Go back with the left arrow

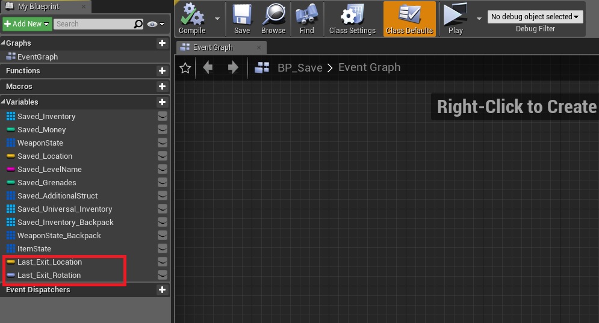tap(208, 68)
